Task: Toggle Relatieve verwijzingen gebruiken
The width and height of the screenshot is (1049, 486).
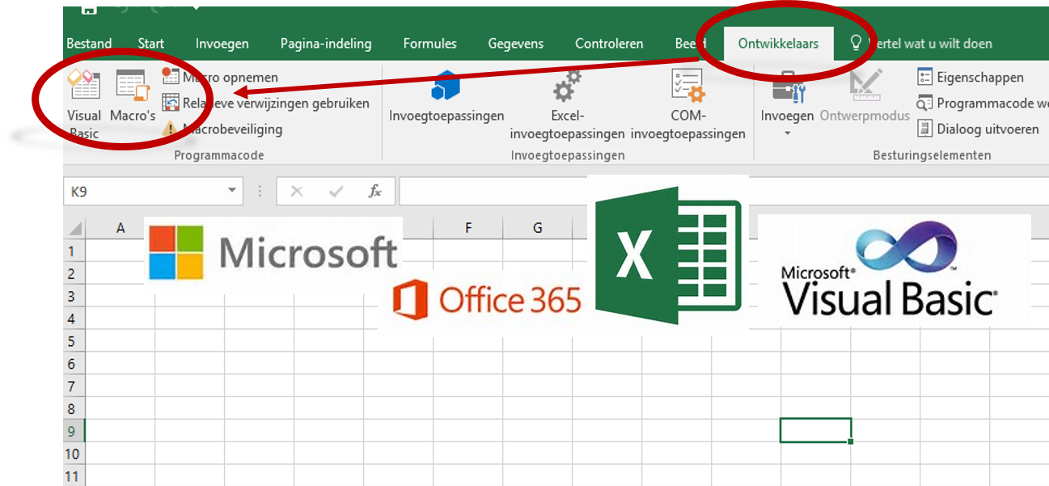Action: click(x=265, y=103)
